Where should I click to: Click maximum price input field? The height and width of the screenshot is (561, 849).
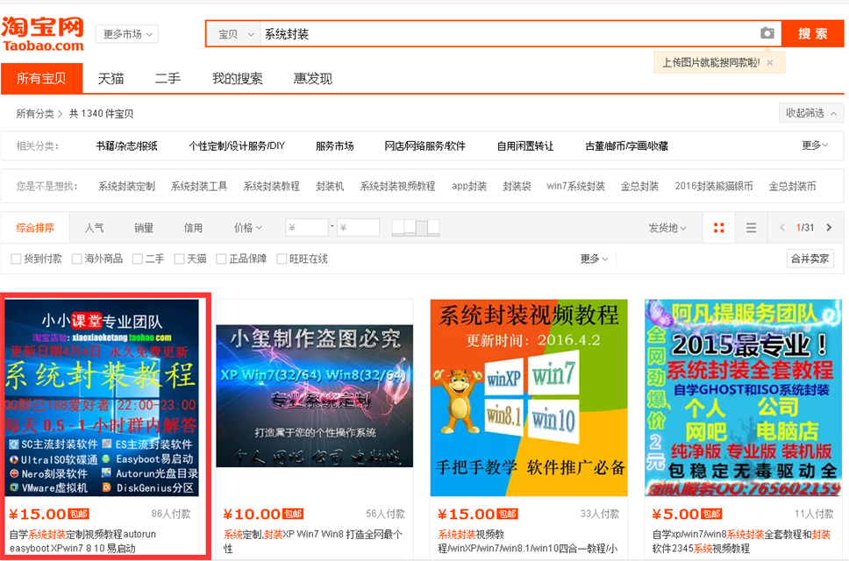(358, 228)
